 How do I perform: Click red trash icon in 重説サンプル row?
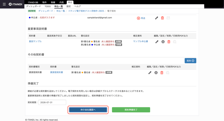[169, 42]
